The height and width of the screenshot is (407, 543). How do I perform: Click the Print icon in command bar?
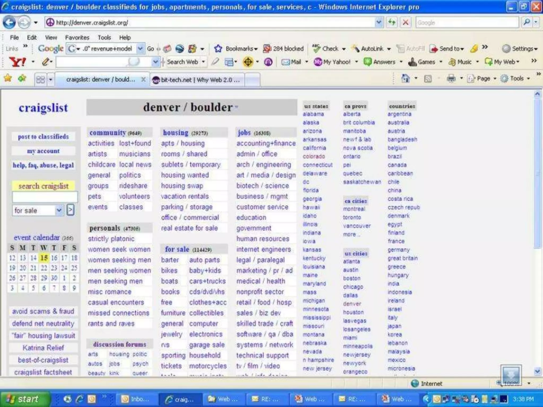pos(451,78)
